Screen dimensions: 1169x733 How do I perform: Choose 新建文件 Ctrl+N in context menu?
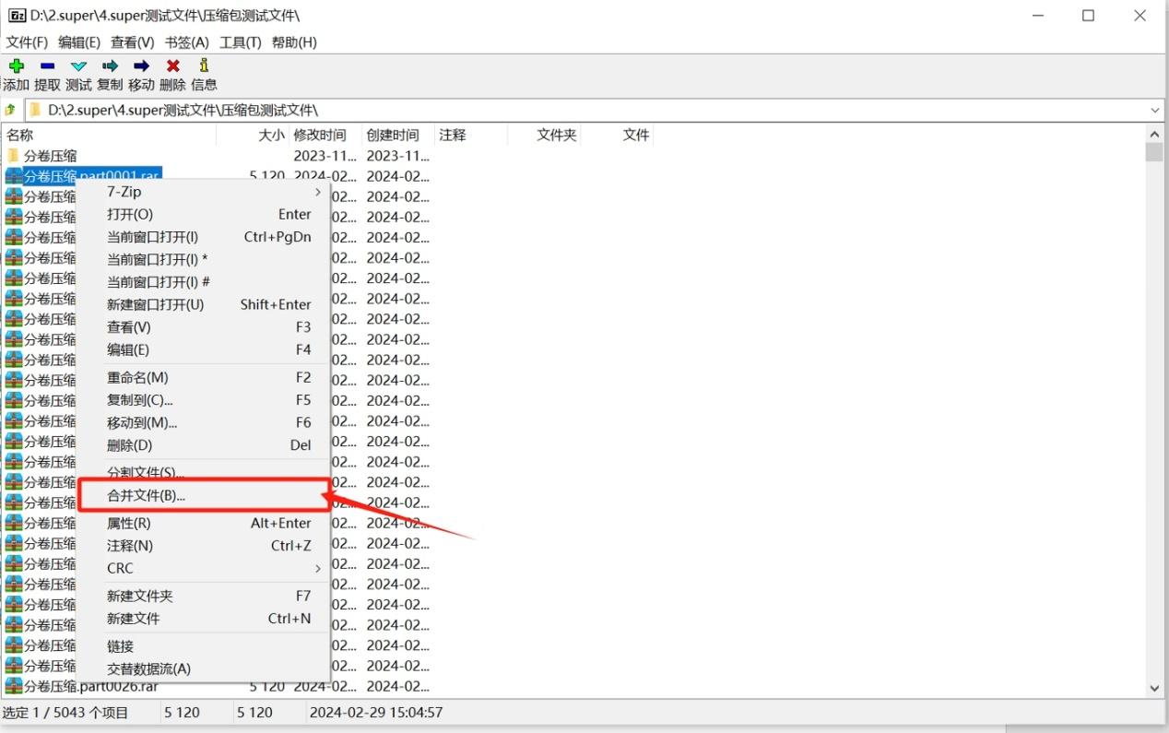[204, 619]
